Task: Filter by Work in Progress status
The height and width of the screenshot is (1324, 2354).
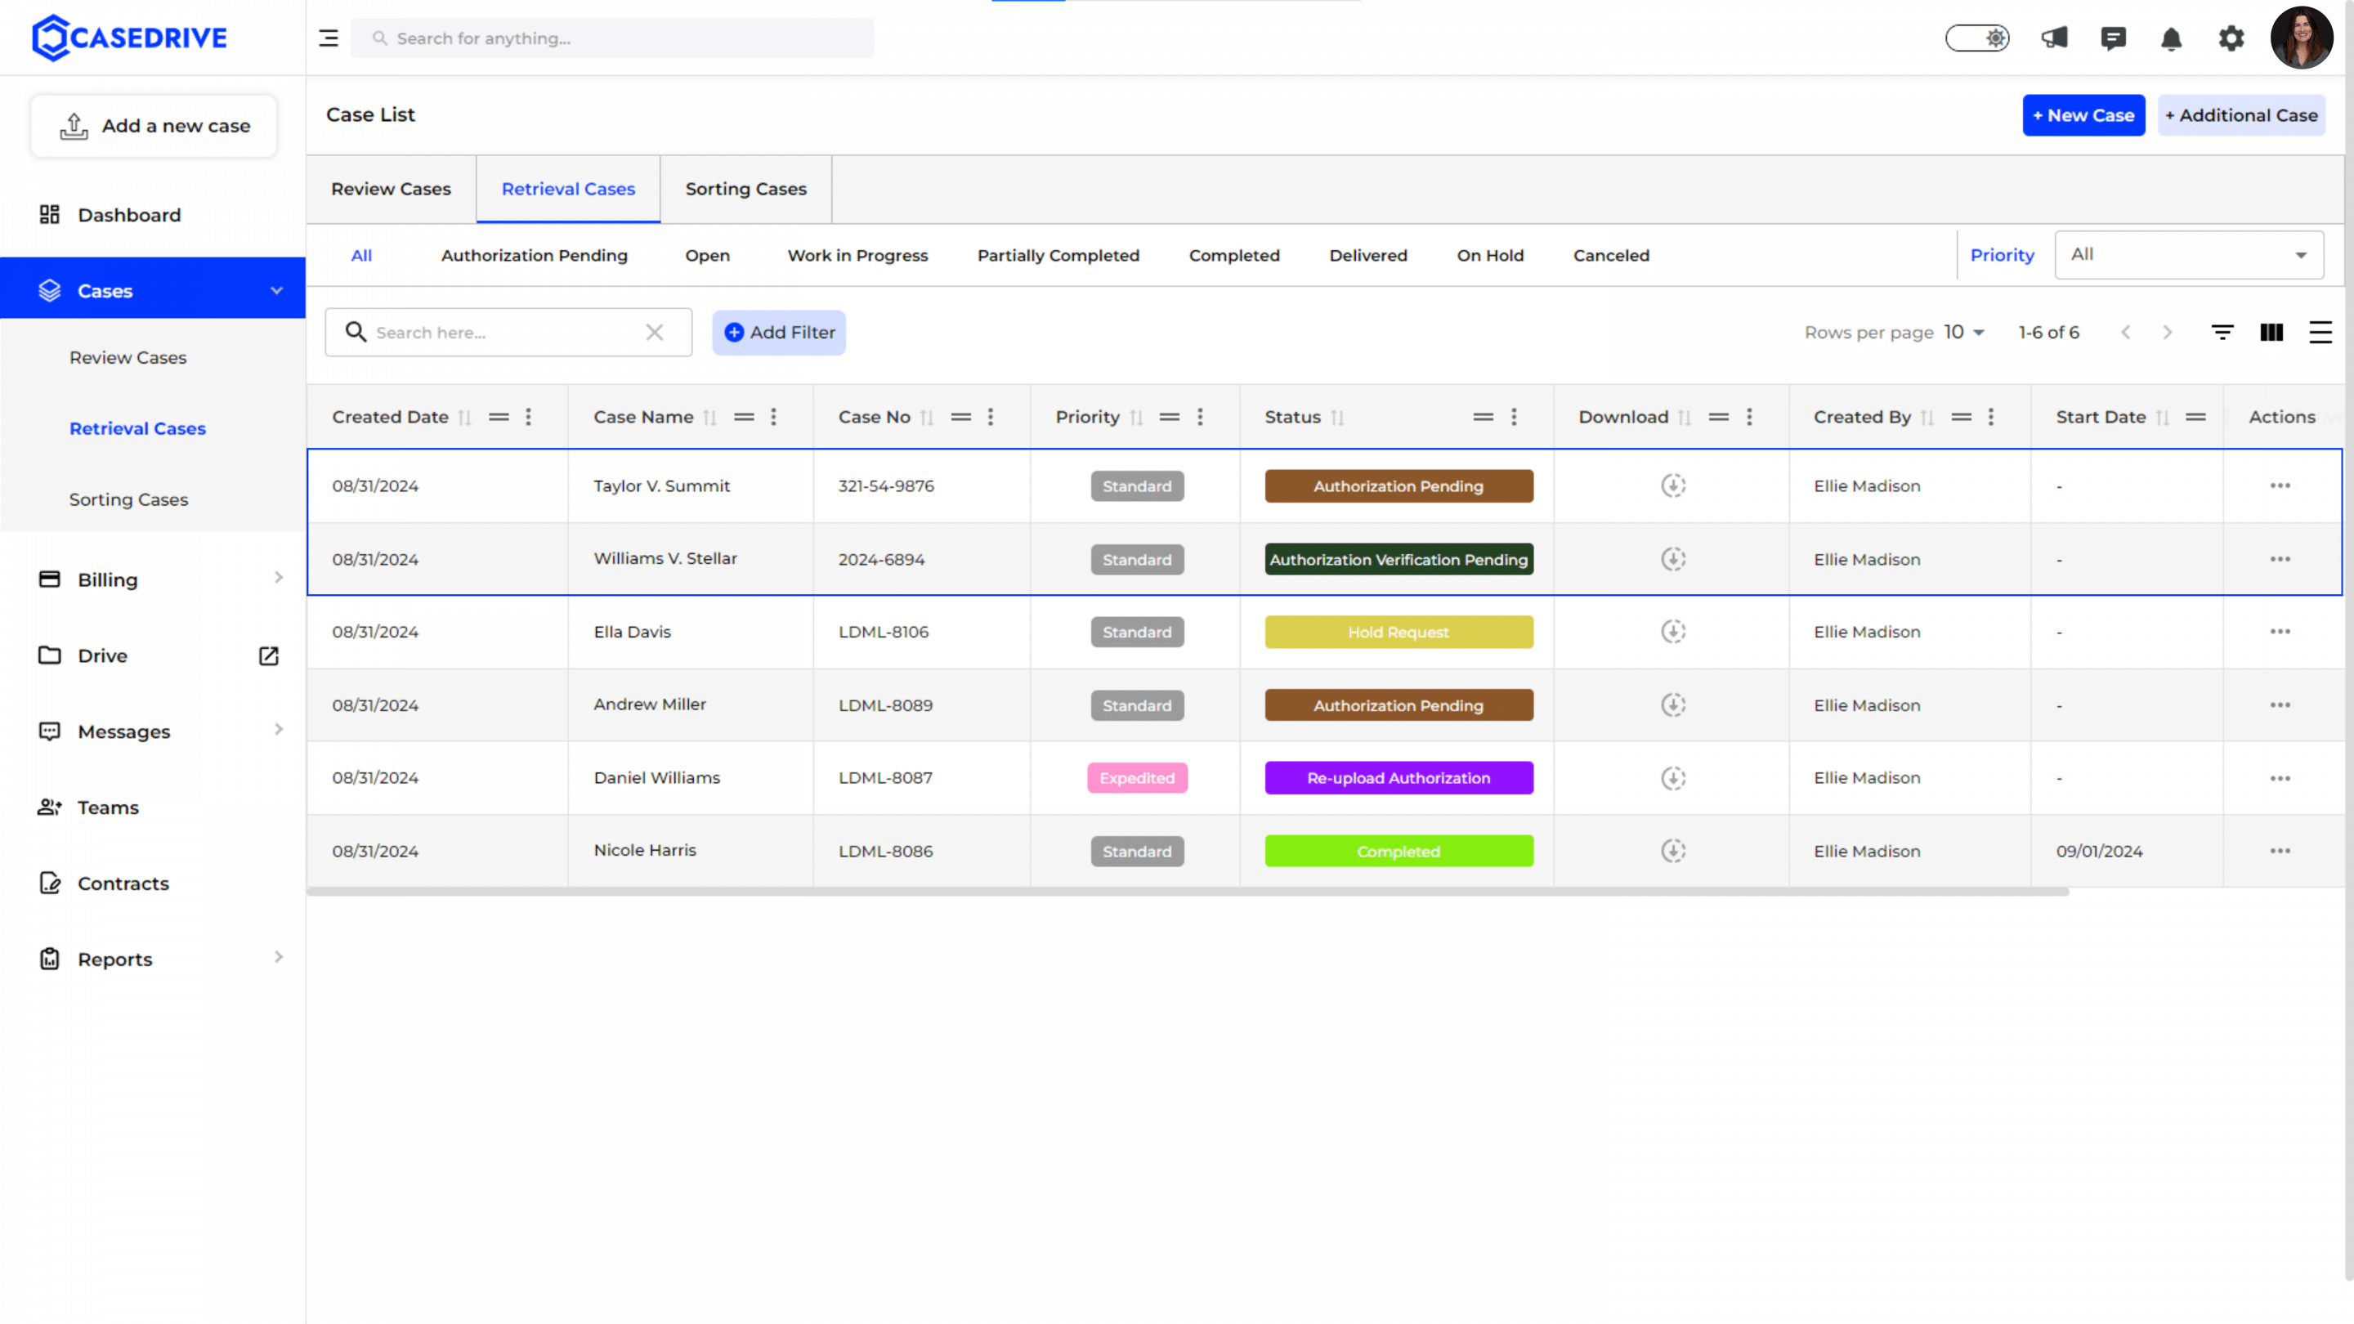Action: click(858, 256)
